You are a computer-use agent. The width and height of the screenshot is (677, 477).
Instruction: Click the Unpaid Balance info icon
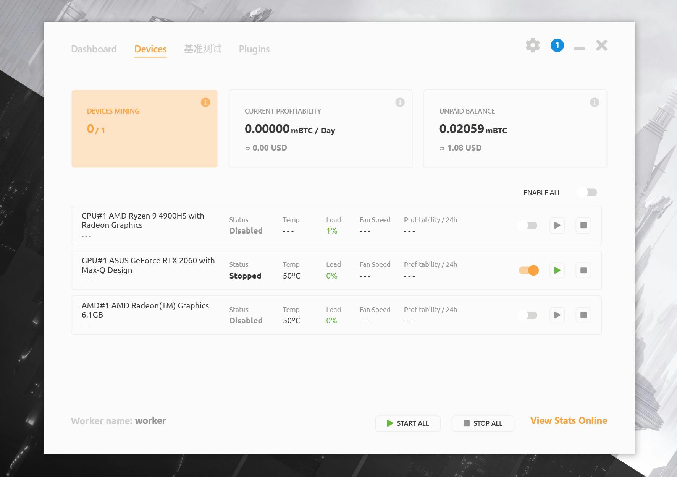(595, 102)
